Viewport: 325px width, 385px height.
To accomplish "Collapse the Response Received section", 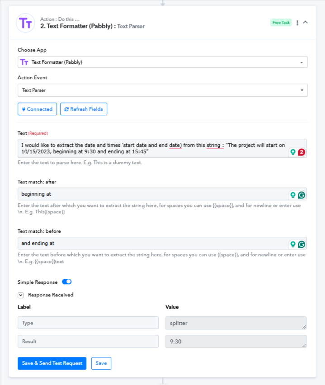I will point(21,295).
